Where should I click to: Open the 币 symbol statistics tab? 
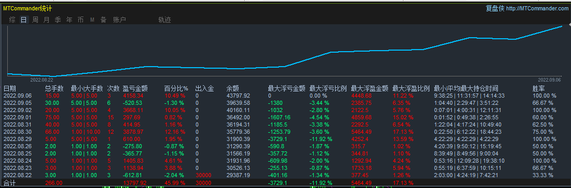click(x=80, y=20)
